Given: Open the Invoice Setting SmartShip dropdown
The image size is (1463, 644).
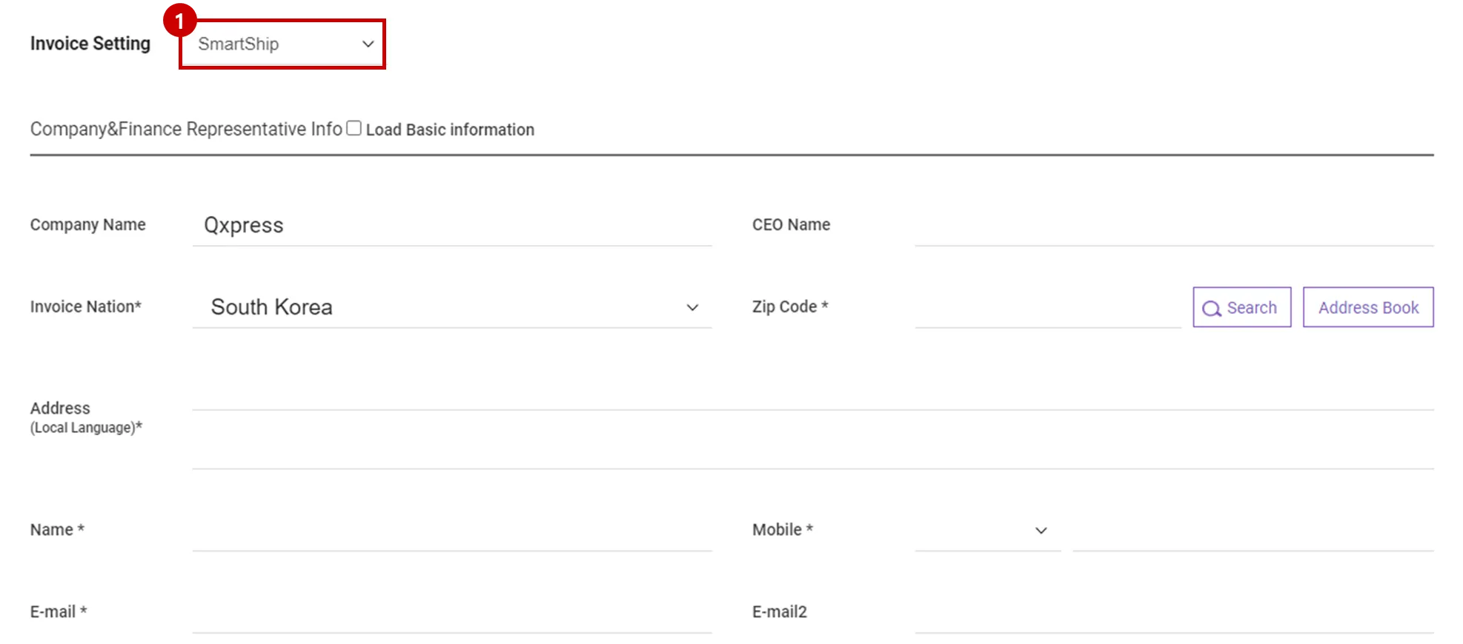Looking at the screenshot, I should click(x=282, y=44).
